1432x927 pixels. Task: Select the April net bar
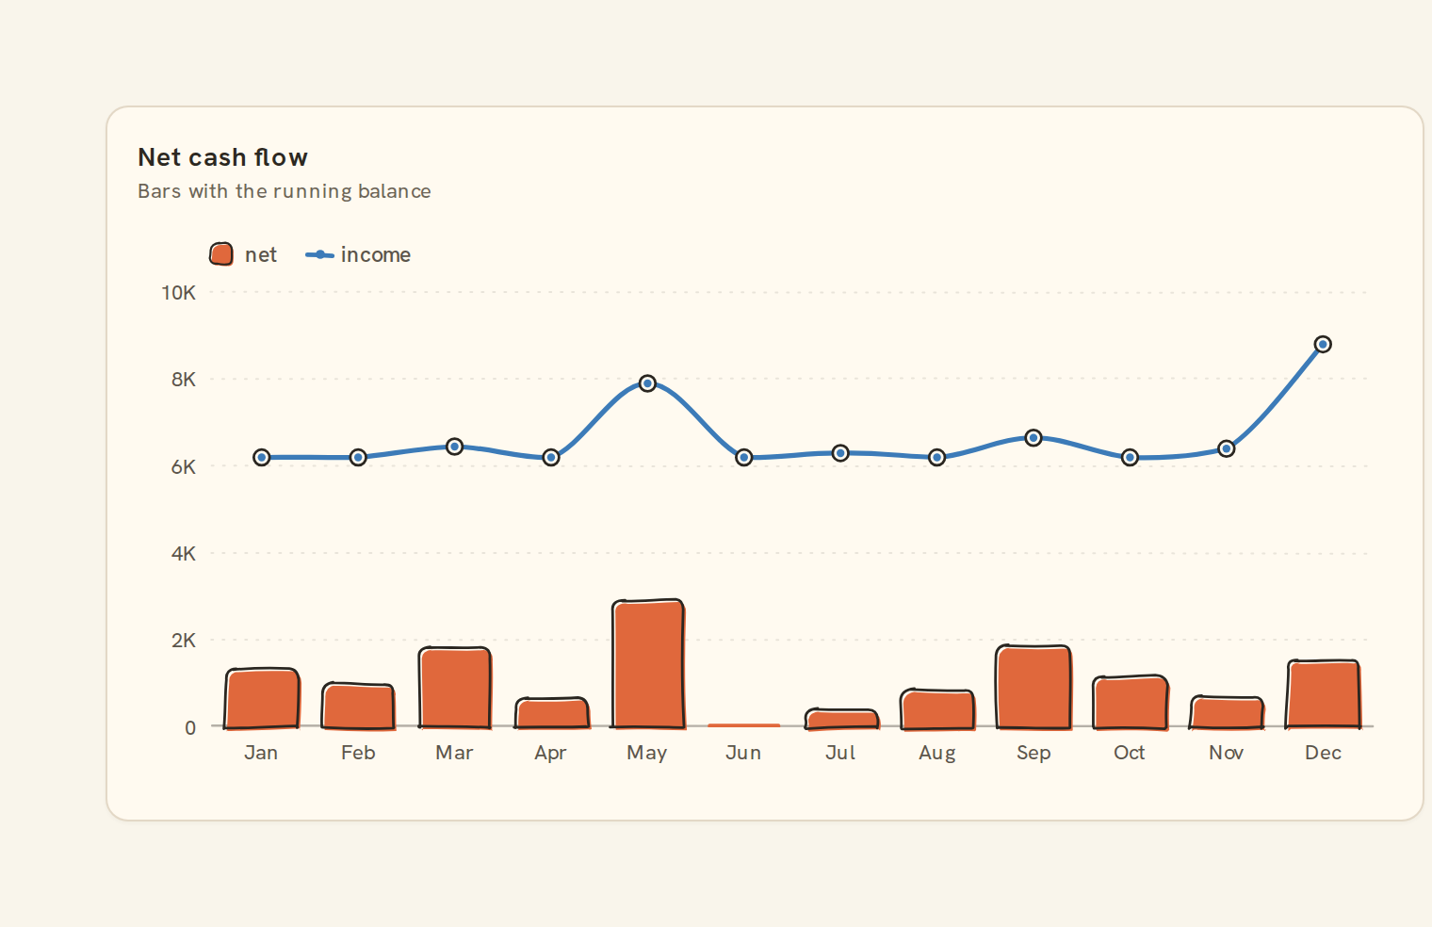coord(551,713)
